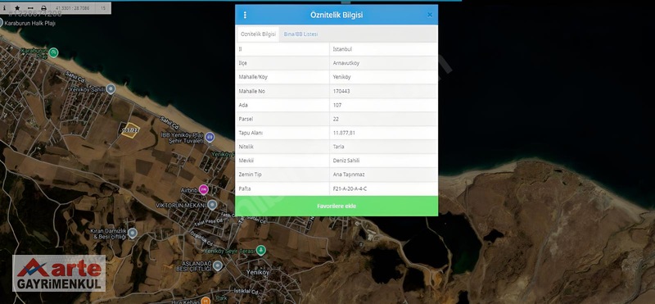Click the zoom level value 15
Viewport: 655px width, 304px height.
[103, 8]
